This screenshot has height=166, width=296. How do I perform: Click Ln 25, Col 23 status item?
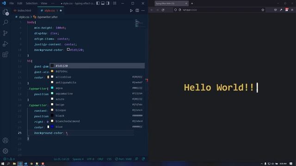[62, 159]
